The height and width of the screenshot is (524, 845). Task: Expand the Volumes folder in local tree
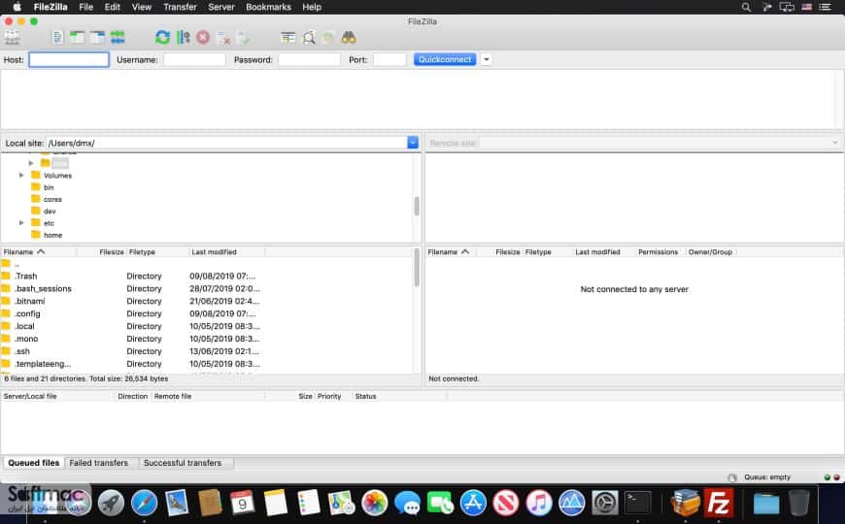click(21, 175)
